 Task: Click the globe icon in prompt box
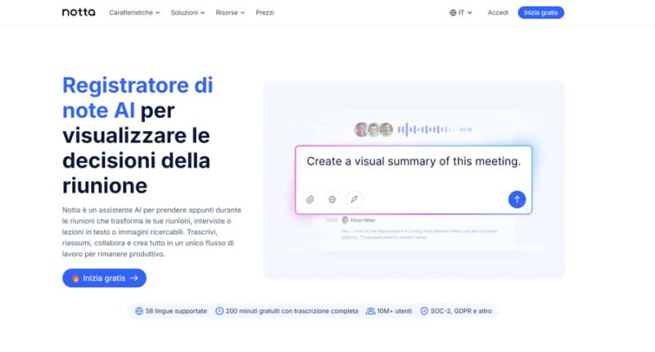(x=332, y=199)
